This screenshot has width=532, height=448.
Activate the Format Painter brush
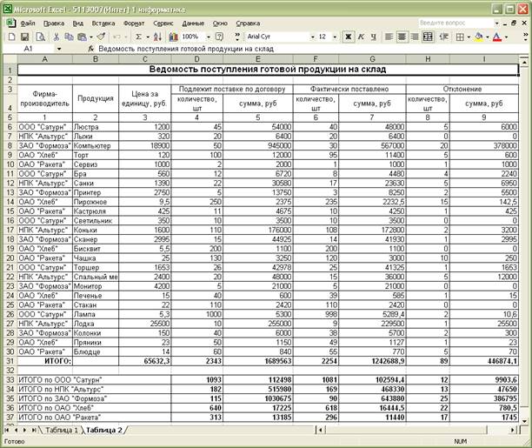101,37
